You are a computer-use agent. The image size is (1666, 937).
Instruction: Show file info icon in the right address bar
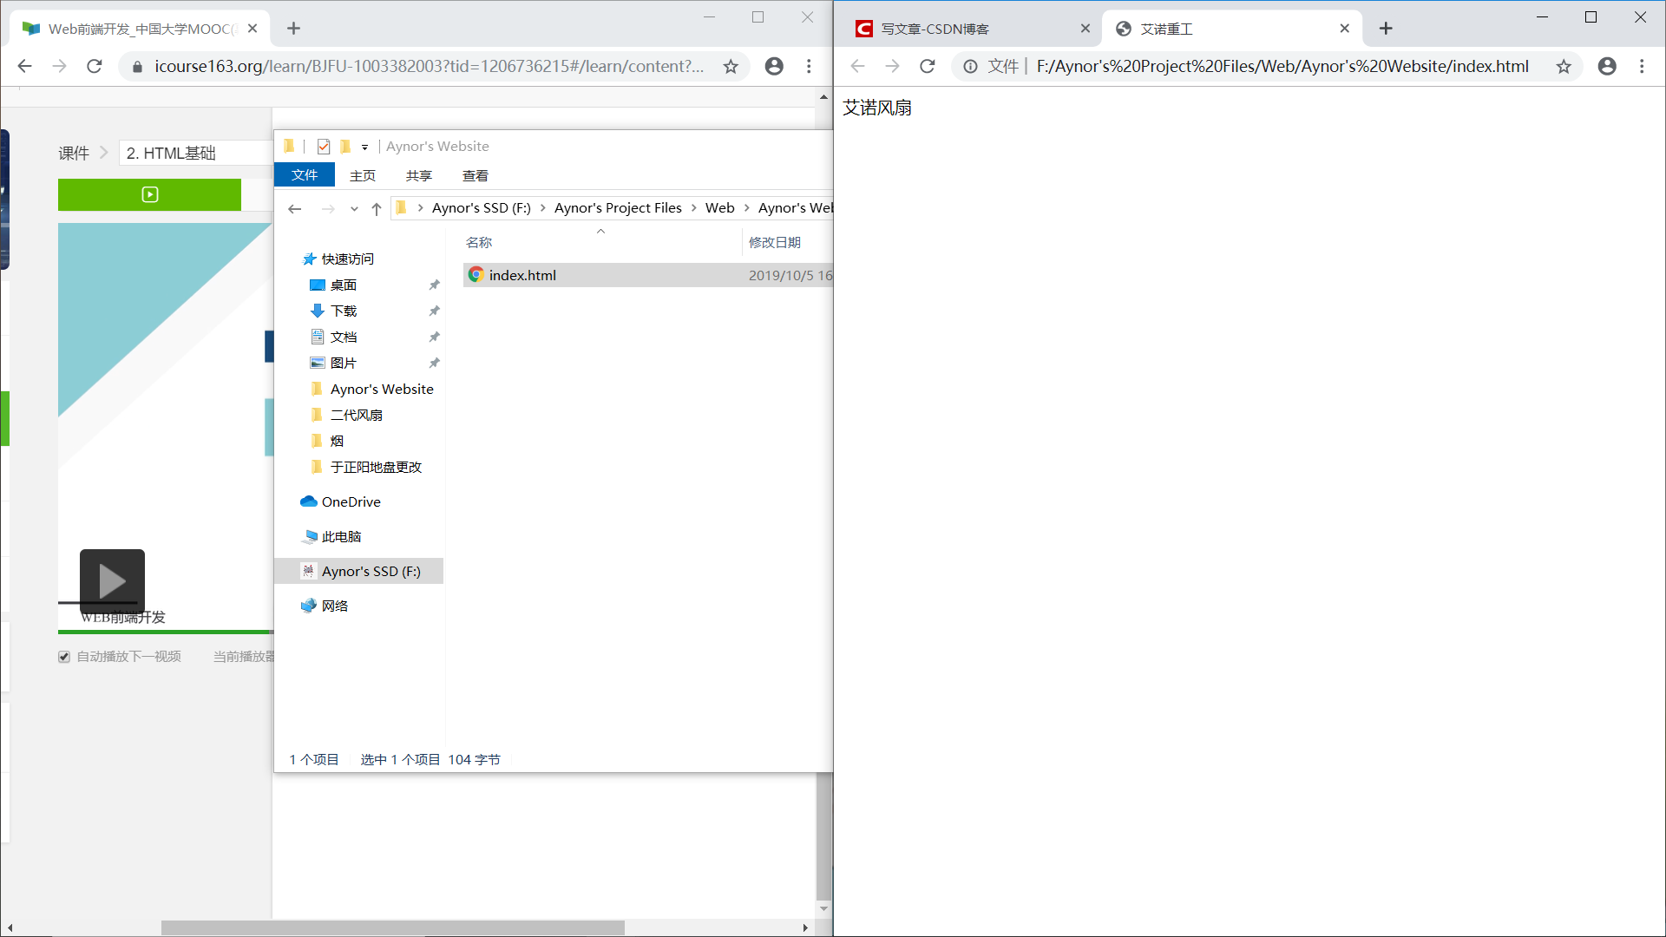tap(970, 67)
